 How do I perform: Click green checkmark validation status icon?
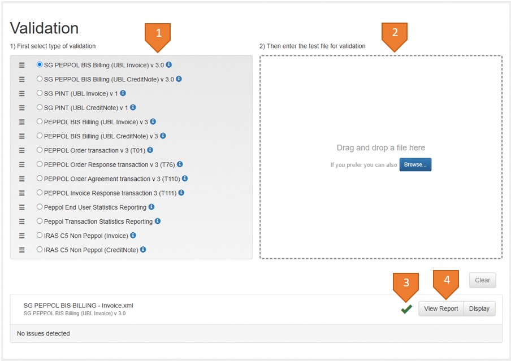[406, 309]
